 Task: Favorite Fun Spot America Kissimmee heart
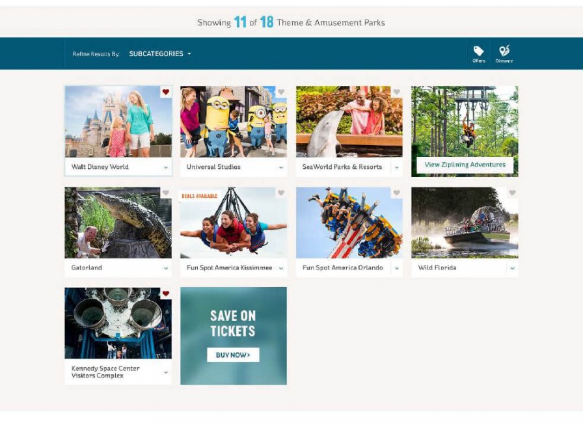(x=281, y=193)
